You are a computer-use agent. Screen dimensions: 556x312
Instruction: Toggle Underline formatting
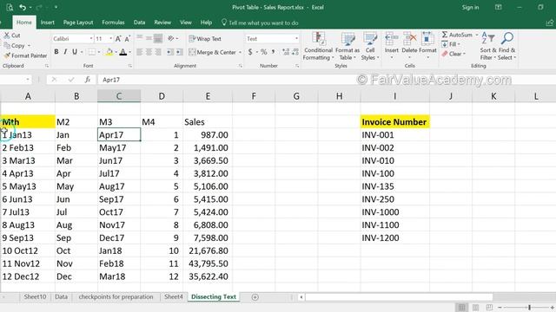coord(75,52)
